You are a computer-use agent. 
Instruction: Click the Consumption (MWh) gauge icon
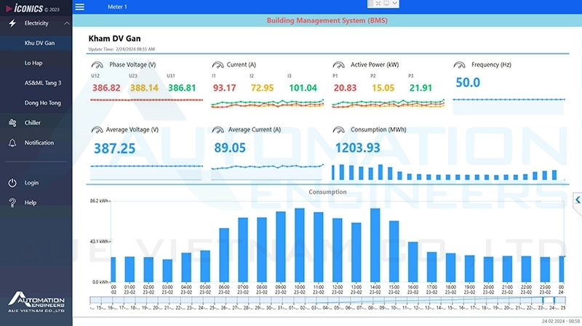(x=338, y=131)
